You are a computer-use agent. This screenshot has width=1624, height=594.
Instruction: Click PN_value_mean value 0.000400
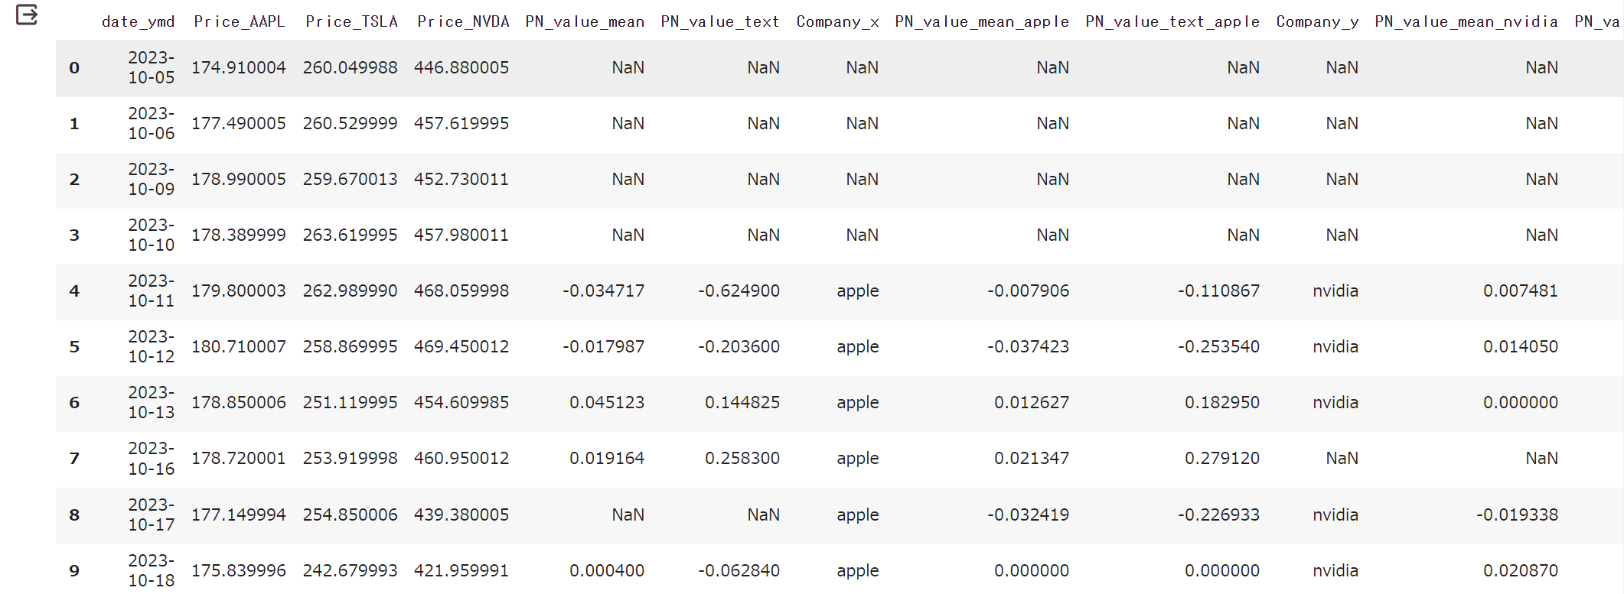click(607, 571)
